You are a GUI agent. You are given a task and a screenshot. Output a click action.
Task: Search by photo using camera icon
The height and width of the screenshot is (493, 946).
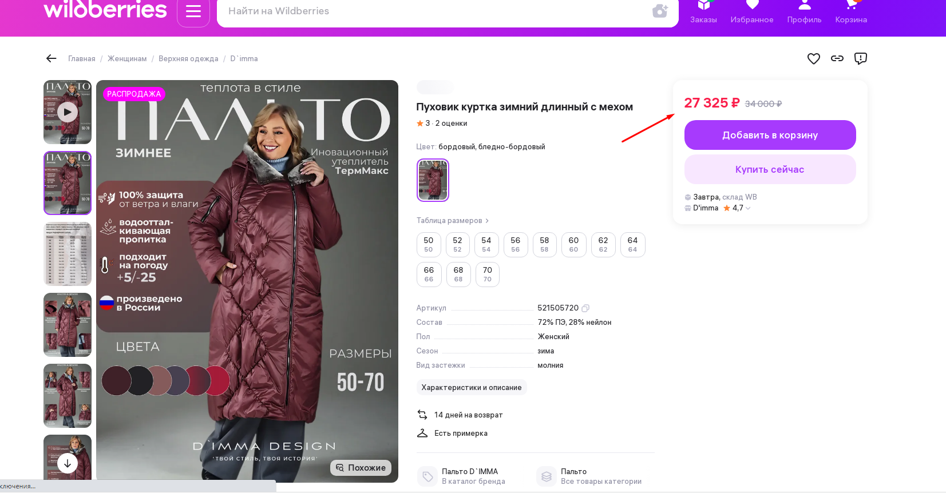coord(660,11)
